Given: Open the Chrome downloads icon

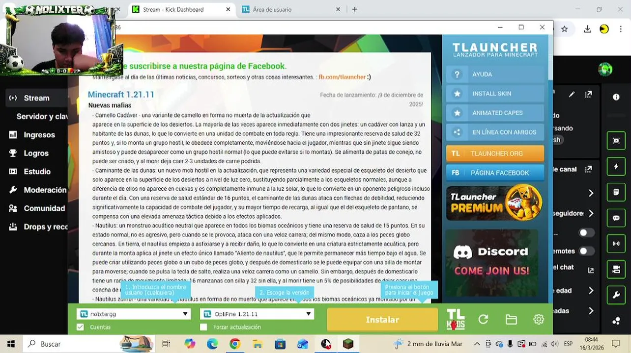Looking at the screenshot, I should [587, 29].
